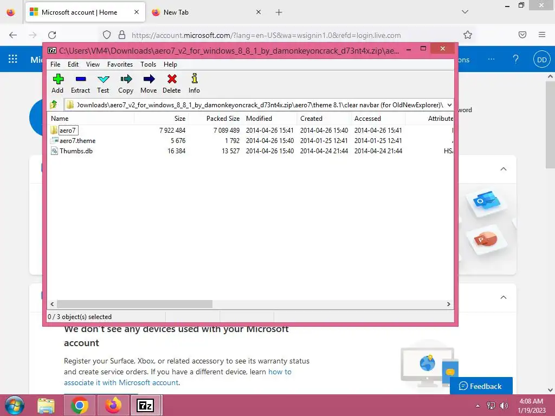Select the aero7.theme file name
555x416 pixels.
click(x=78, y=141)
